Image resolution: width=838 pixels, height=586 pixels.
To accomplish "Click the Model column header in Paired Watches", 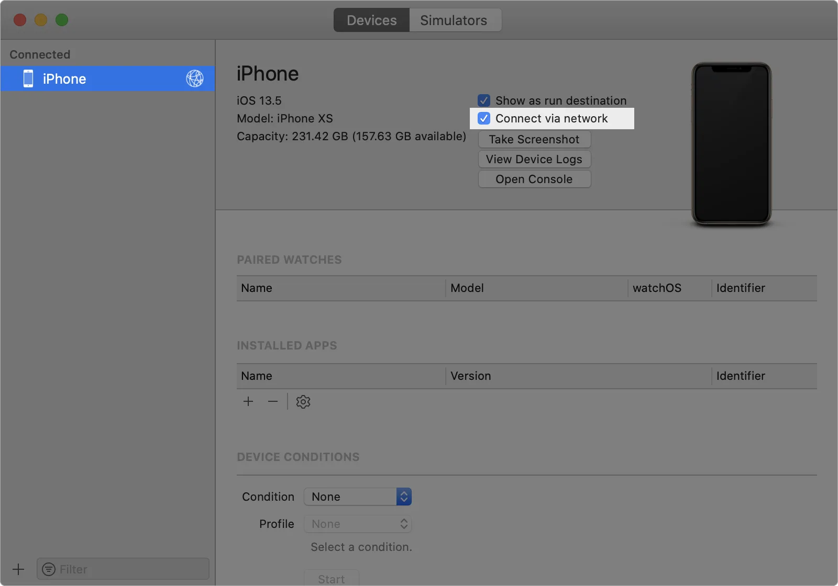I will pyautogui.click(x=537, y=288).
